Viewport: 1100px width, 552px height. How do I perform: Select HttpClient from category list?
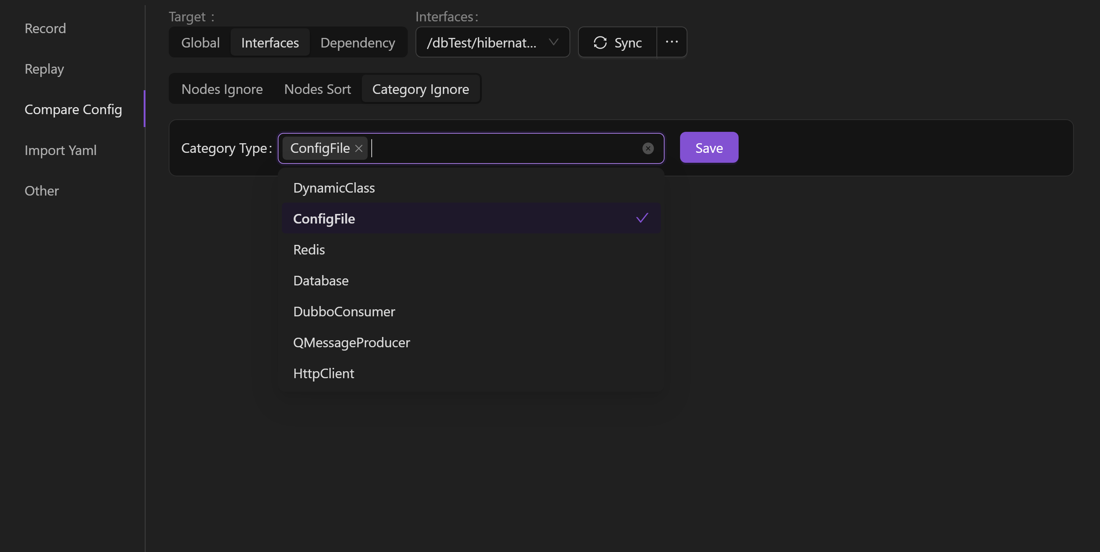(x=323, y=372)
